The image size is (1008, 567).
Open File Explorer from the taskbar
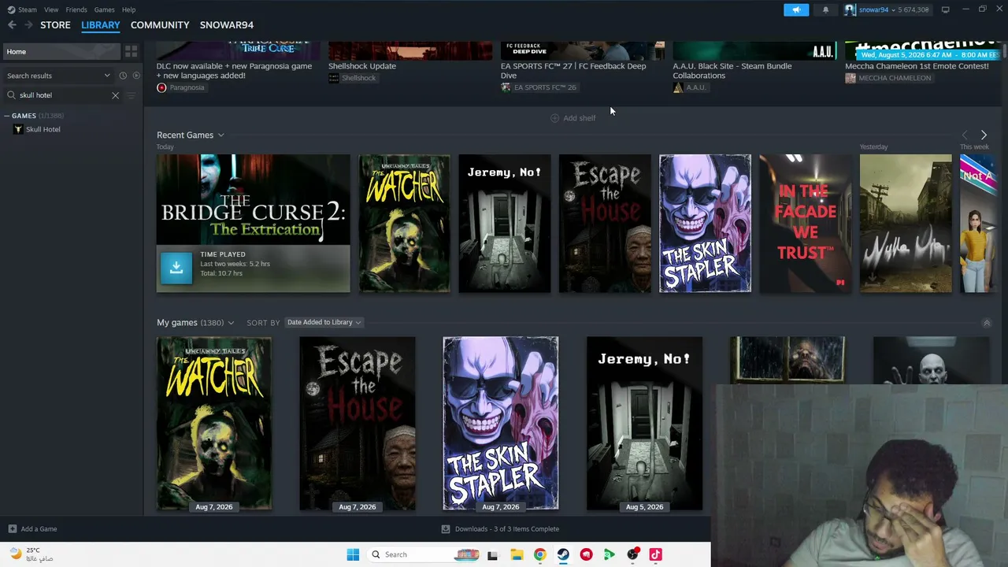517,554
